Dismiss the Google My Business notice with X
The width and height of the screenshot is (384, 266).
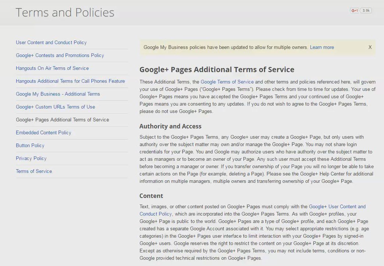tap(370, 47)
